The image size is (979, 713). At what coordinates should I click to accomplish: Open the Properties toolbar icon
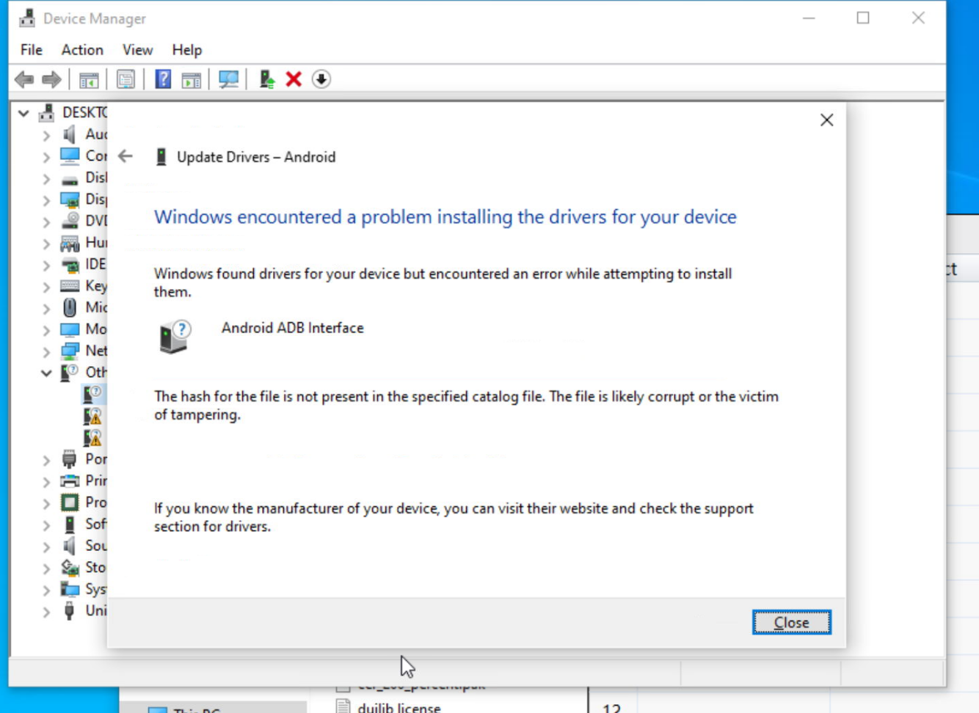click(x=125, y=79)
